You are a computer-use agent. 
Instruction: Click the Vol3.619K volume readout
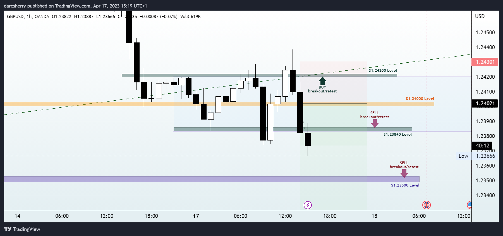click(191, 16)
